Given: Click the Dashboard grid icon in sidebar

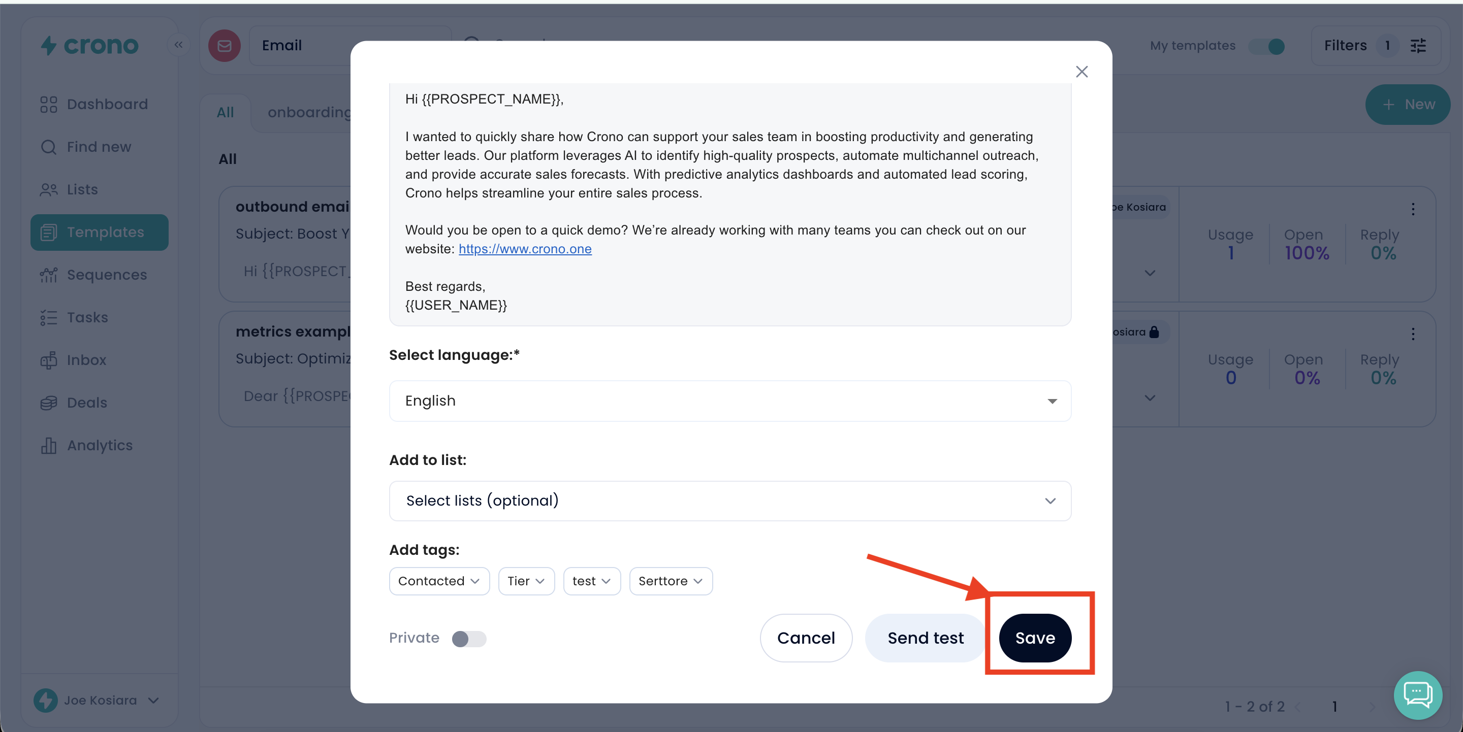Looking at the screenshot, I should [49, 105].
